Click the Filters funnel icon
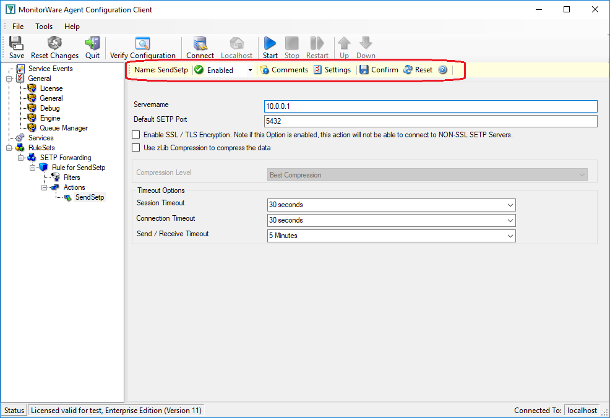Image resolution: width=610 pixels, height=418 pixels. coord(56,177)
